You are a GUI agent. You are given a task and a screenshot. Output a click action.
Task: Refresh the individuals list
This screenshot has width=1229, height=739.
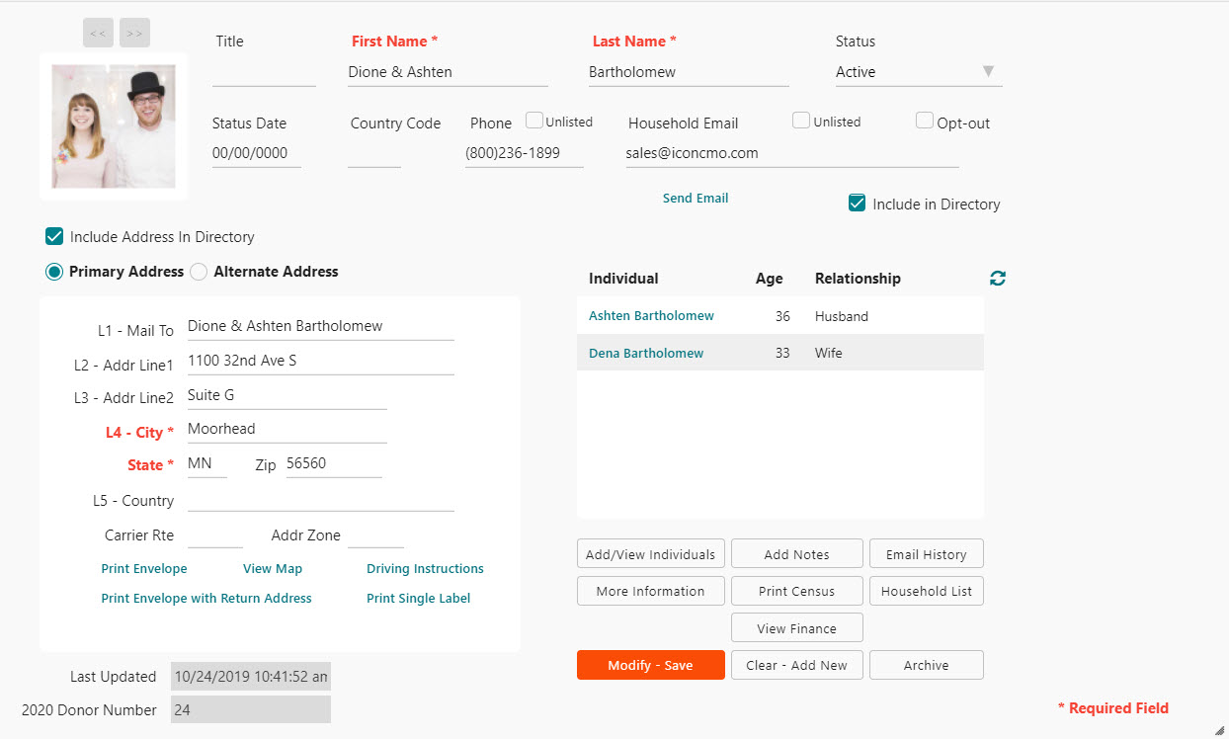coord(997,278)
